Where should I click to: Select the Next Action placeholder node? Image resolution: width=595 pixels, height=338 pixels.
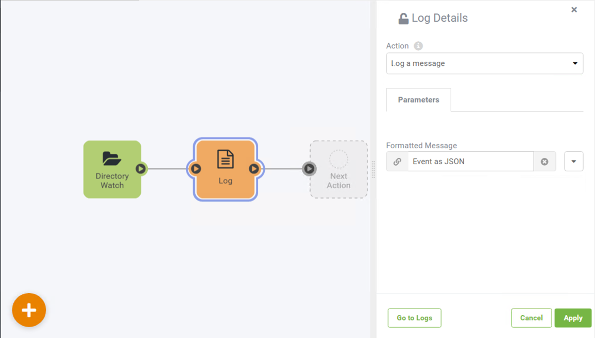click(x=338, y=169)
